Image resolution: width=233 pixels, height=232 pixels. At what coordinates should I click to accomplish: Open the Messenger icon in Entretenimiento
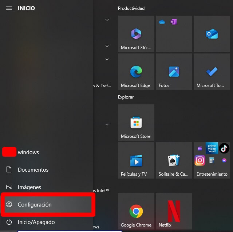pos(224,160)
